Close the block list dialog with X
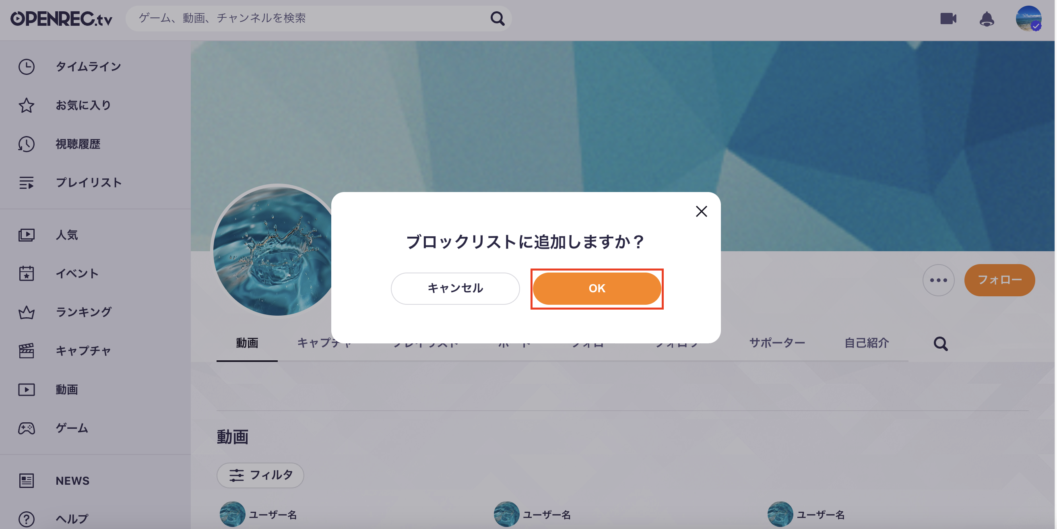The width and height of the screenshot is (1057, 529). [701, 211]
